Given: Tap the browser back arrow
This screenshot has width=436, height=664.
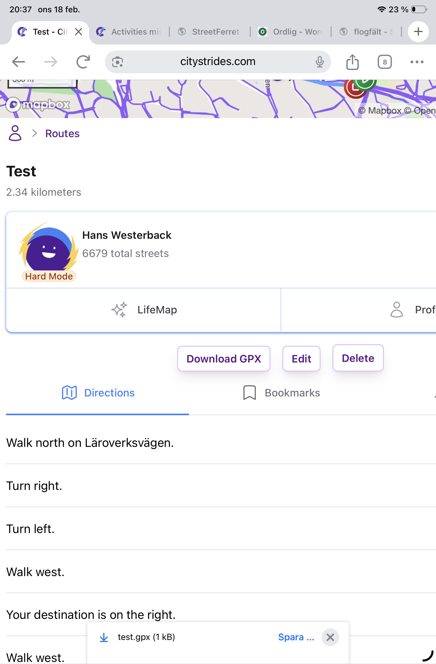Looking at the screenshot, I should (x=18, y=62).
